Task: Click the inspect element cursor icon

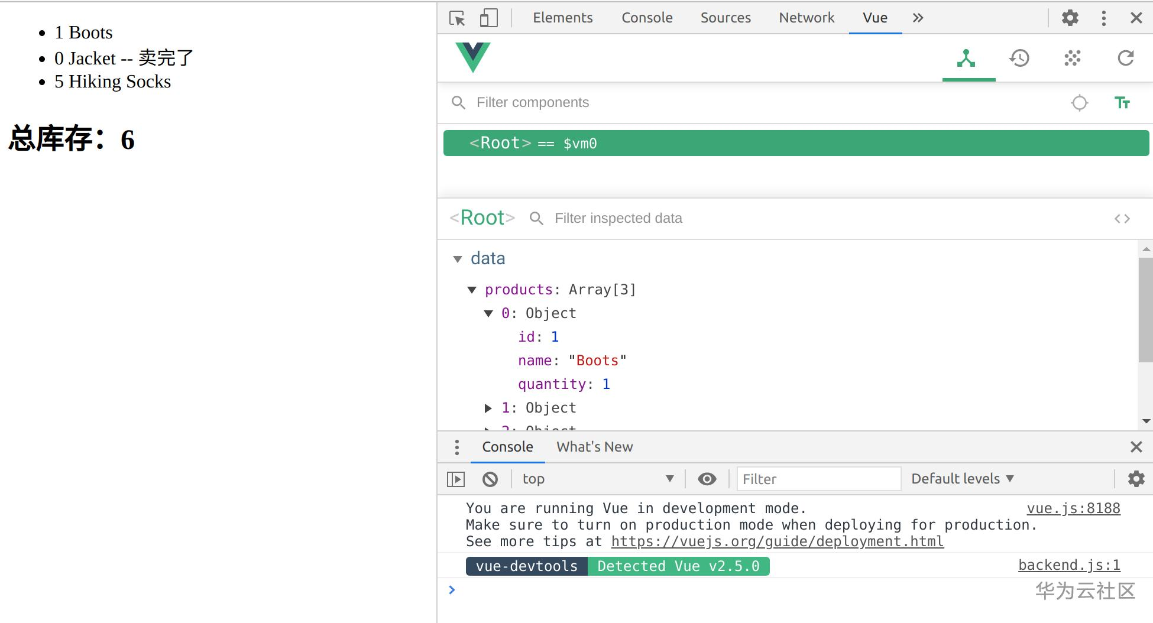Action: point(457,18)
